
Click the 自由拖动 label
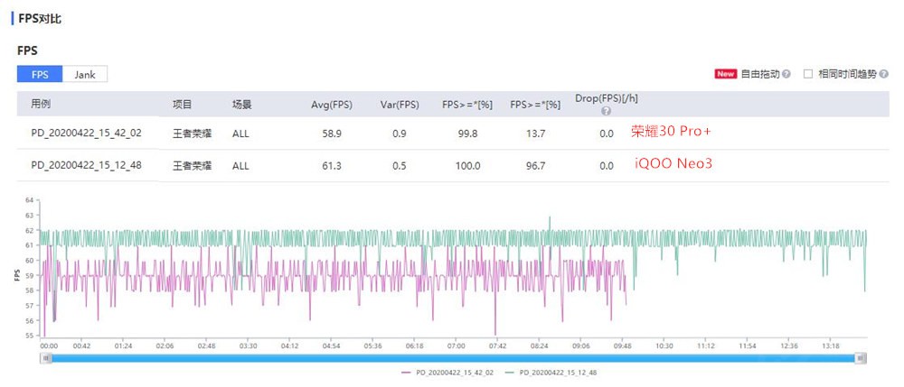(x=760, y=74)
